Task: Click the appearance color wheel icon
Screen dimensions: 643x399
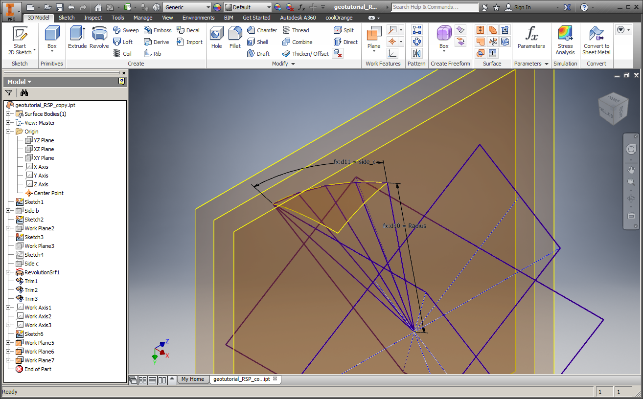Action: pyautogui.click(x=217, y=7)
